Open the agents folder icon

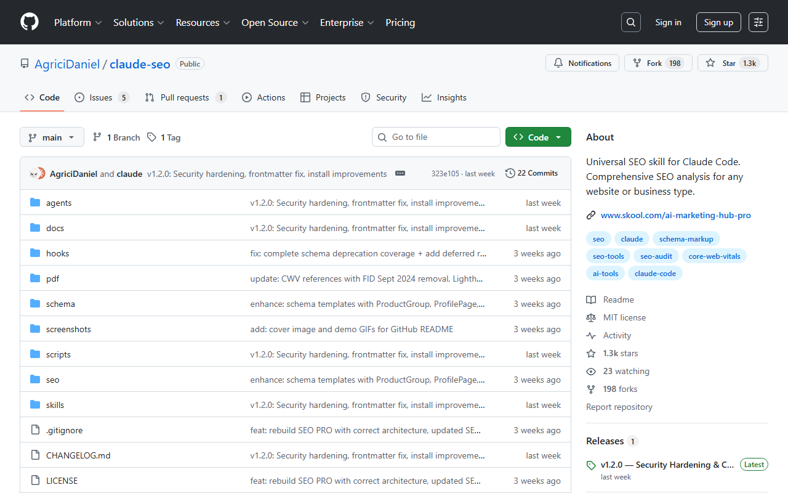coord(35,203)
